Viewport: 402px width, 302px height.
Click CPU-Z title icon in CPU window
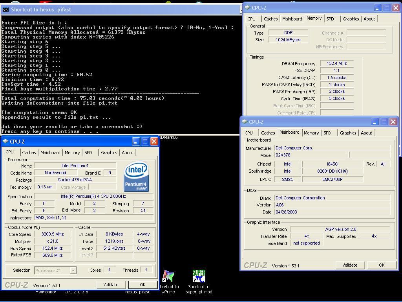5,141
